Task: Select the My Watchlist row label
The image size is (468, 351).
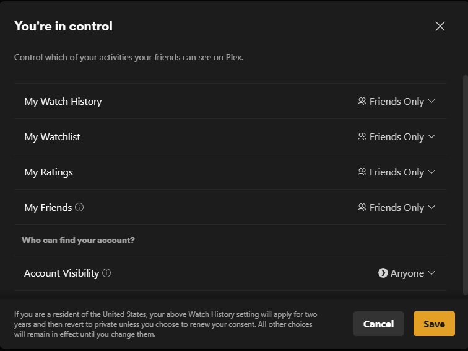Action: coord(52,137)
